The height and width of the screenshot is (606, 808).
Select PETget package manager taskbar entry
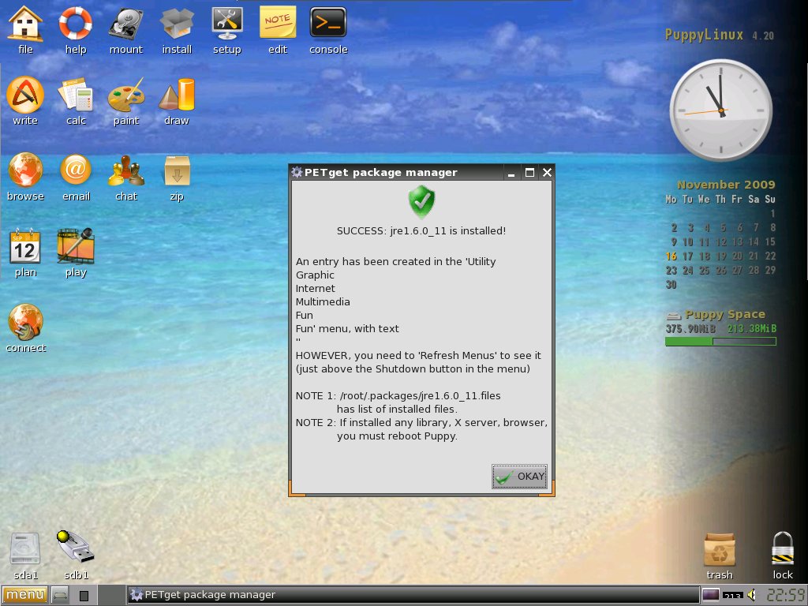tap(412, 595)
